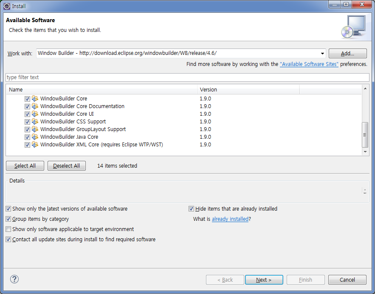Select the WindowBuilder Core row text
The width and height of the screenshot is (375, 294).
pos(64,98)
